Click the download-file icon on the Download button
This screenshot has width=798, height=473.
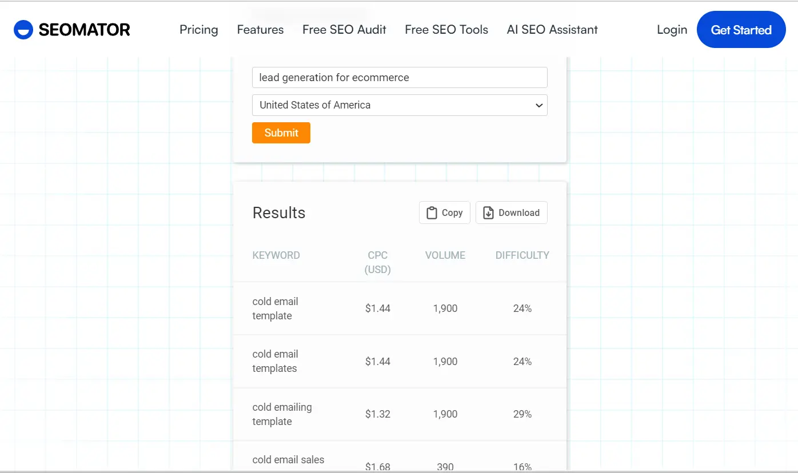488,212
